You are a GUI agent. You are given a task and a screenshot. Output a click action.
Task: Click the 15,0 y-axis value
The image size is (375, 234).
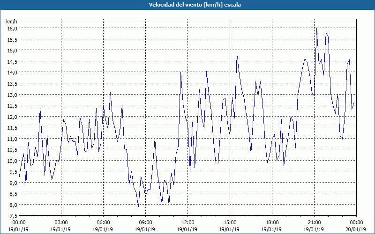coord(13,50)
